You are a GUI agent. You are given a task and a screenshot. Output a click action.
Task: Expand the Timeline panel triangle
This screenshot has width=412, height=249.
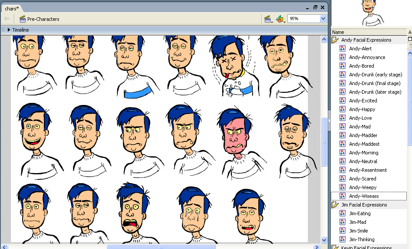point(9,29)
